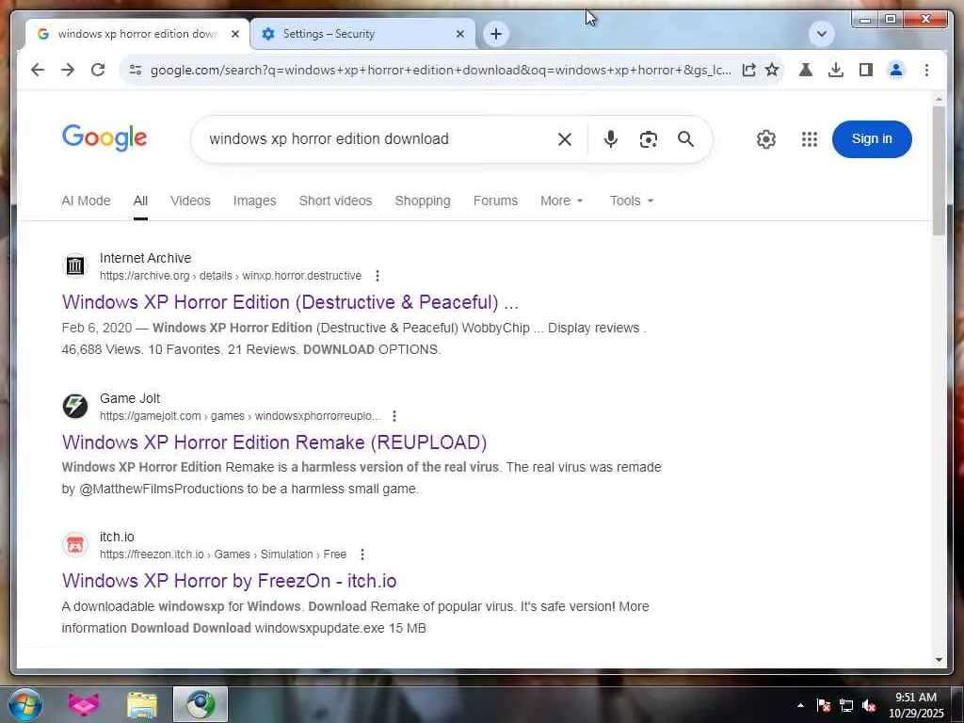Switch to Short videos results
The image size is (964, 723).
click(x=335, y=201)
